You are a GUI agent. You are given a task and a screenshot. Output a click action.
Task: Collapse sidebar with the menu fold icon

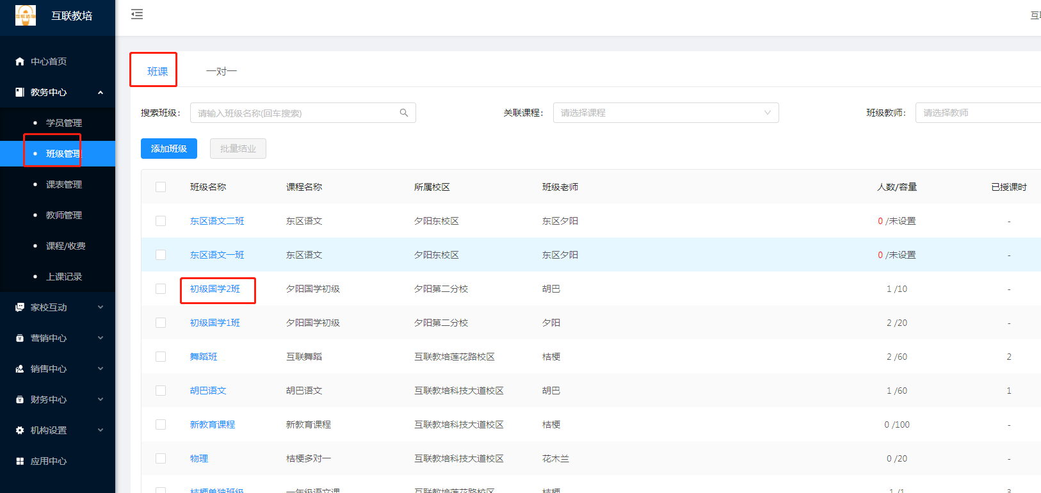pyautogui.click(x=137, y=14)
